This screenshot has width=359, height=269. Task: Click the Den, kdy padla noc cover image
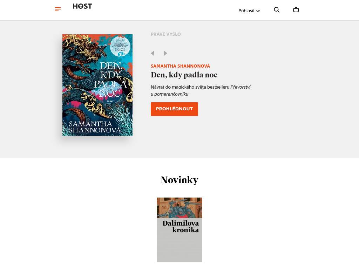[x=97, y=85]
